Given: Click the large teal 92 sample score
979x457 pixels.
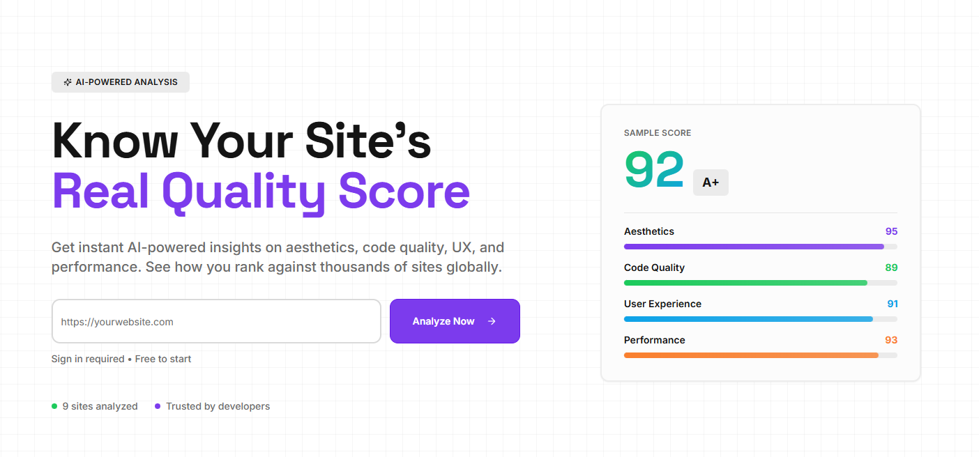Looking at the screenshot, I should 654,170.
